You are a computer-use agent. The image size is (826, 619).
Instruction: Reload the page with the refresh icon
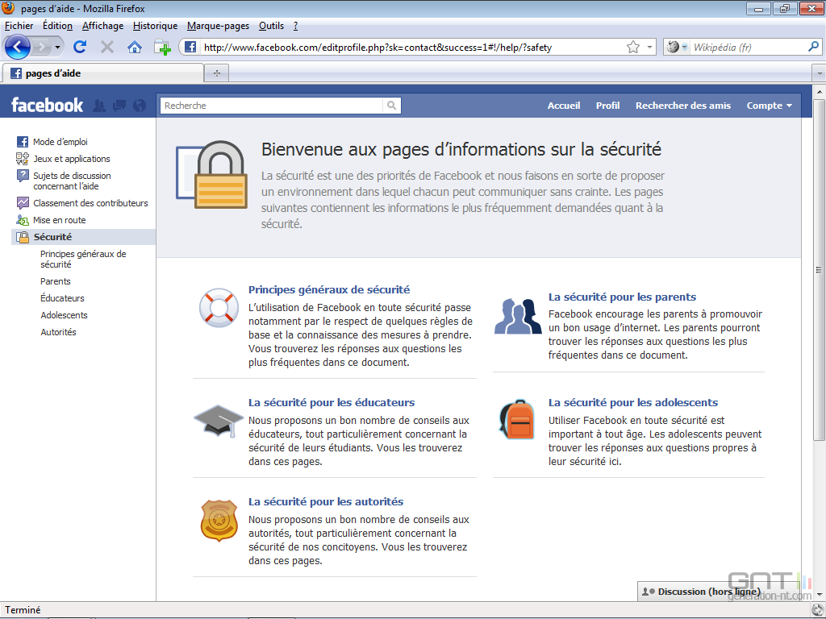(x=80, y=48)
